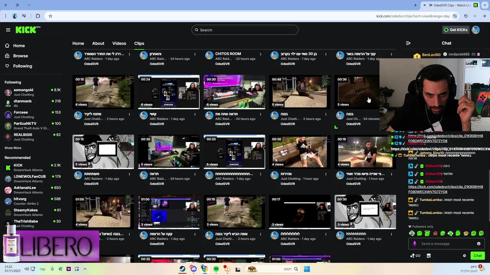The image size is (490, 275).
Task: Play the 00:24 קושי clip thumbnail
Action: (x=169, y=92)
